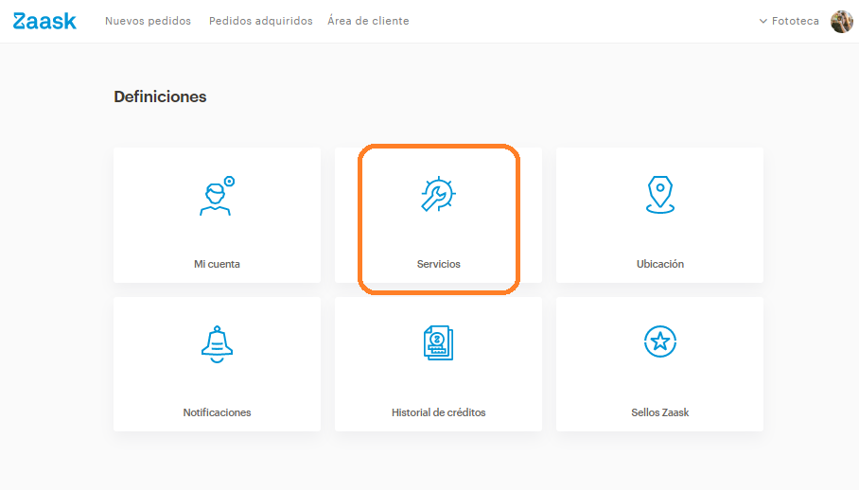859x490 pixels.
Task: Click the Servicios wrench gear icon
Action: click(x=438, y=194)
